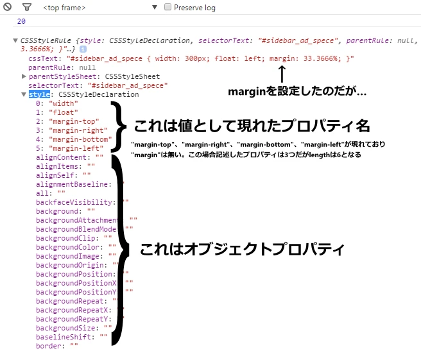Select index 2 "margin-top" entry
The width and height of the screenshot is (421, 351).
tap(67, 121)
